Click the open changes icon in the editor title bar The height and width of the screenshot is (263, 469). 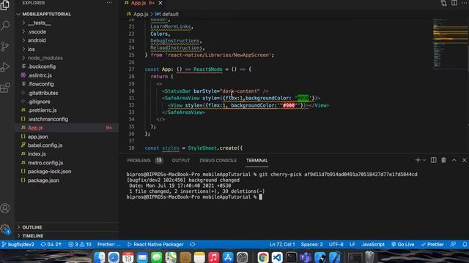(443, 3)
